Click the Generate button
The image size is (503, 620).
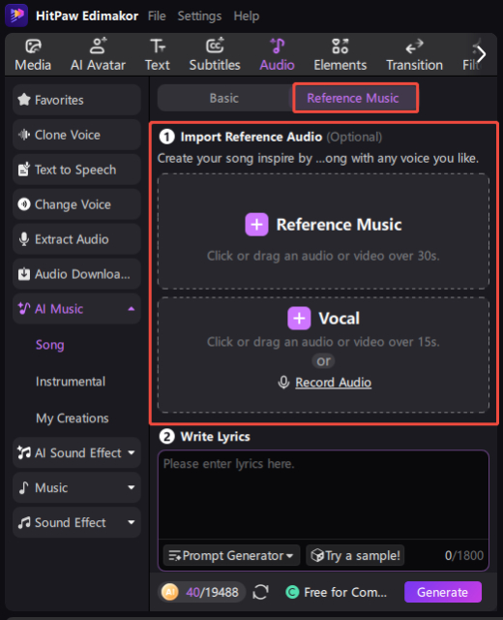point(443,592)
